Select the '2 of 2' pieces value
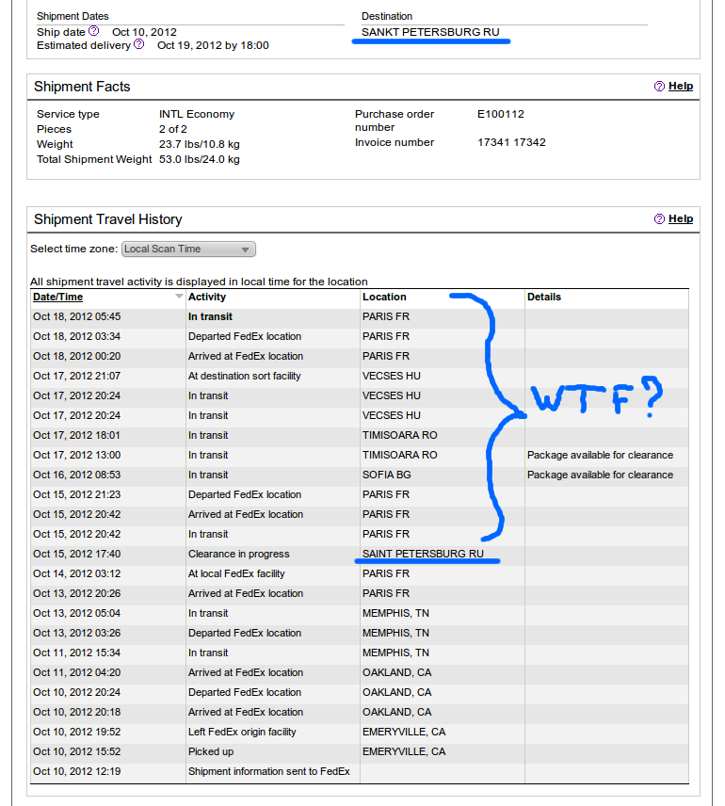This screenshot has height=806, width=725. (x=172, y=129)
